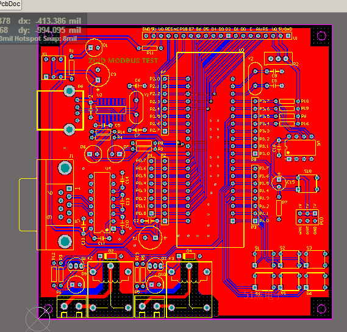Select LED D6
Screen dimensions: 347x332
click(x=93, y=154)
